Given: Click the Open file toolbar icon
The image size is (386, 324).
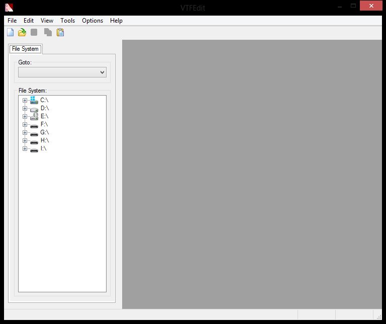Looking at the screenshot, I should [22, 32].
